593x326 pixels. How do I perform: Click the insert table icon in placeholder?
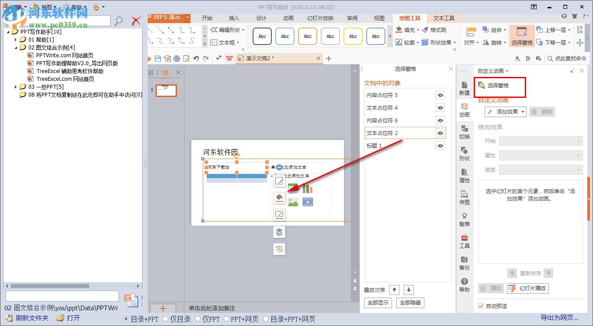tap(293, 189)
